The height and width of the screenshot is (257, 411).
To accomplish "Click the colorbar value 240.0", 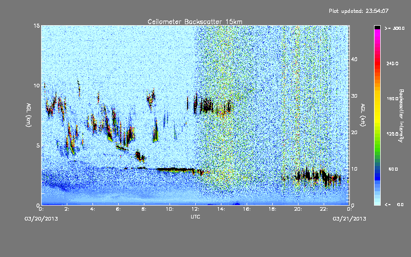I will 393,63.
